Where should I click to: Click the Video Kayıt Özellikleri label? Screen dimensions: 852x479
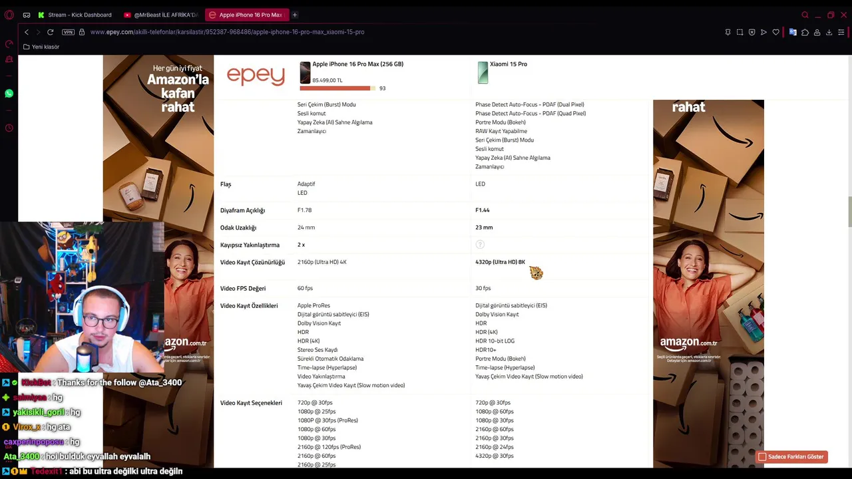pos(249,305)
